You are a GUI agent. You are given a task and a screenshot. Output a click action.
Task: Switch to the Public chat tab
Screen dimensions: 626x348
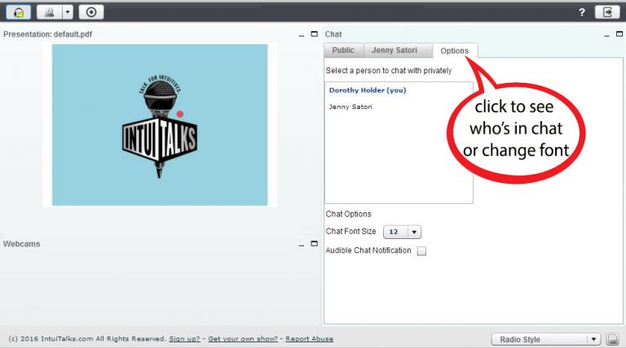pyautogui.click(x=343, y=50)
